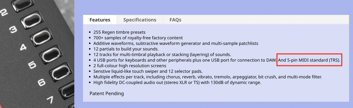Screen dimensions: 353x108
Task: Click number 4 label on device photo
Action: click(23, 47)
